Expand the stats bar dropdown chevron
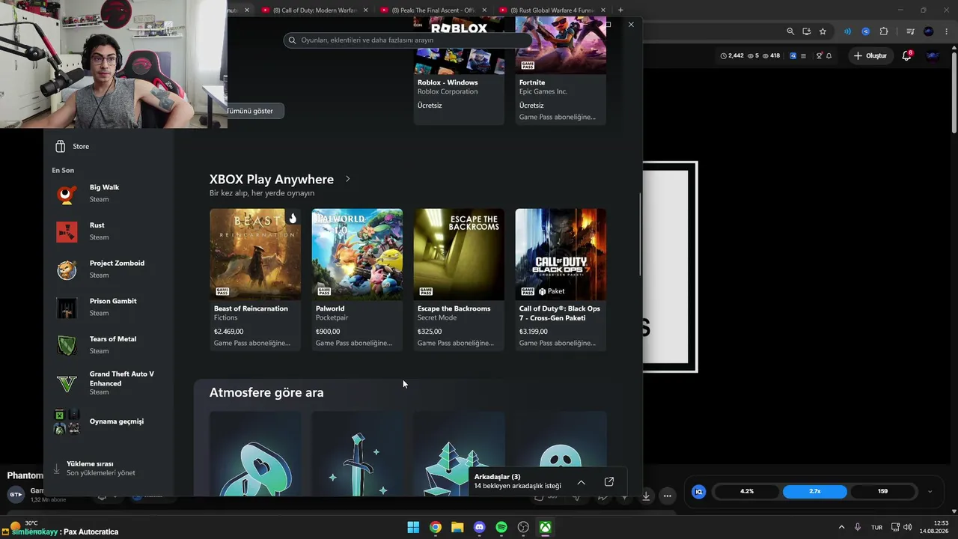Screen dimensions: 958x539 click(x=930, y=492)
